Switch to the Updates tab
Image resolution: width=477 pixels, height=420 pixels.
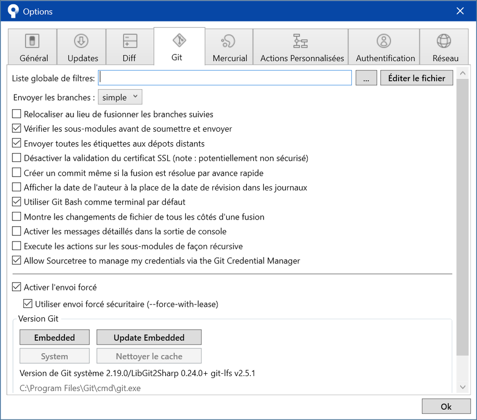click(x=82, y=47)
